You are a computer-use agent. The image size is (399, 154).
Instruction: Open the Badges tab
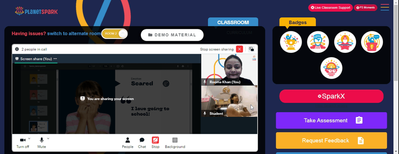(x=298, y=22)
